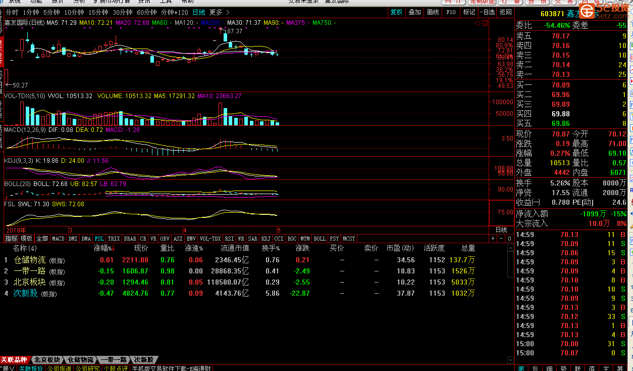The width and height of the screenshot is (633, 371).
Task: Click stock code 603871 header
Action: [552, 14]
